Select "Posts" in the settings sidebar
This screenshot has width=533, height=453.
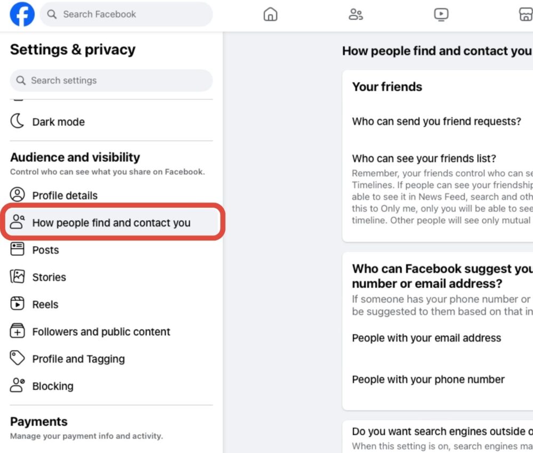click(45, 249)
